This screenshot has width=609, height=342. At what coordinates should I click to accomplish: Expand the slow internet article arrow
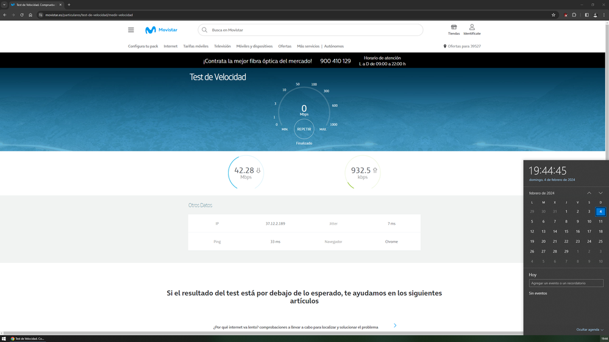tap(395, 326)
